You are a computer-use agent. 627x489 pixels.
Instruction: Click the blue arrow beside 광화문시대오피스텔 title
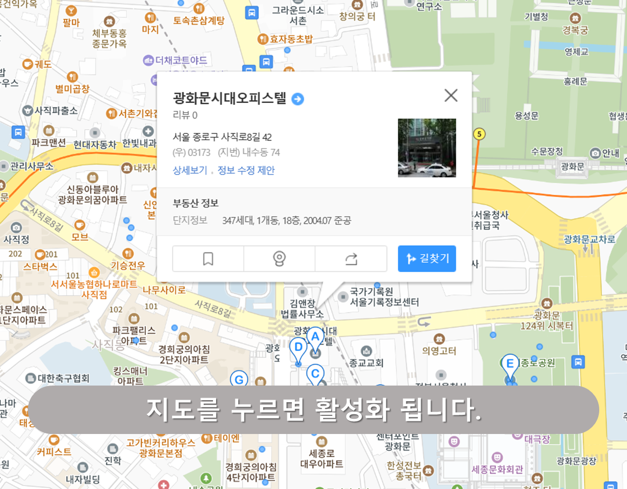tap(298, 99)
